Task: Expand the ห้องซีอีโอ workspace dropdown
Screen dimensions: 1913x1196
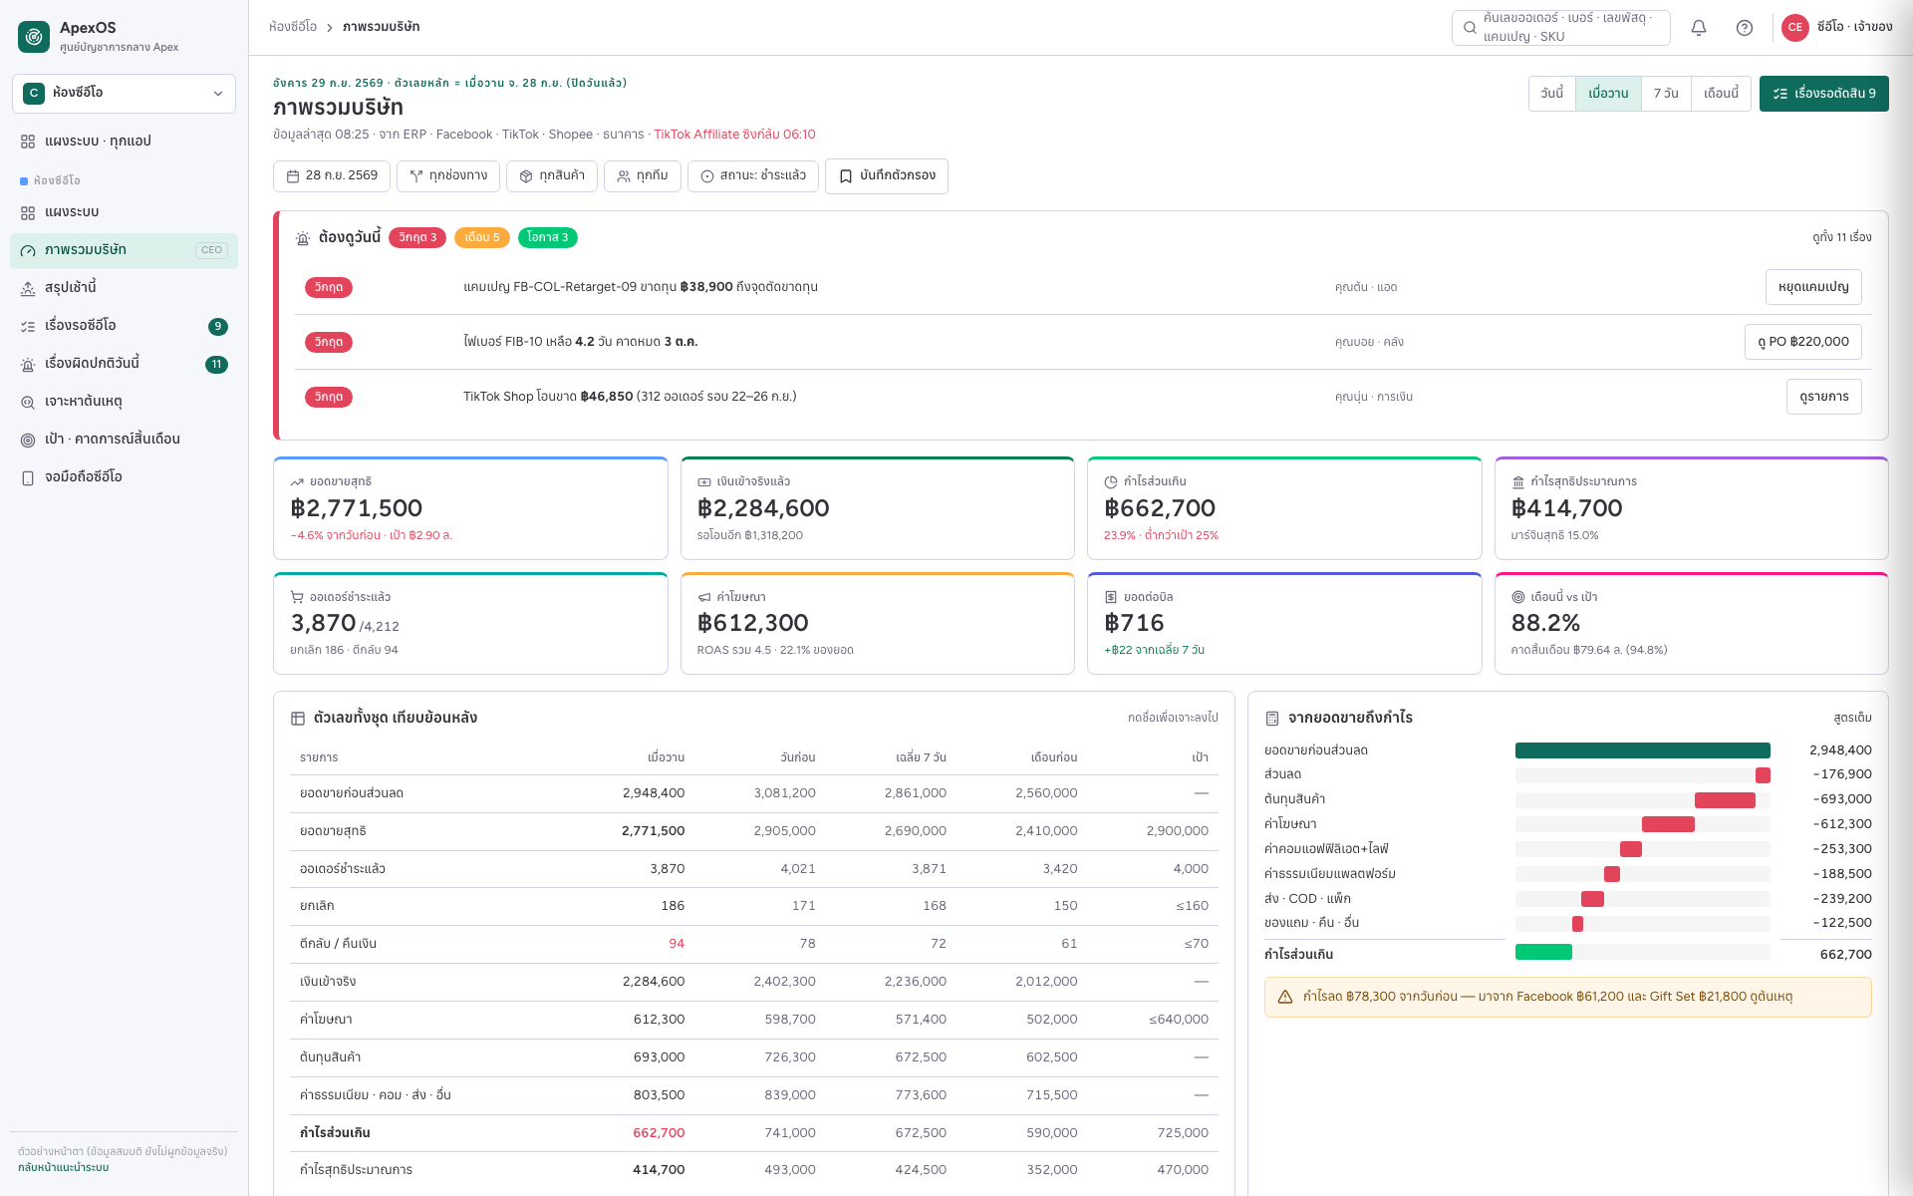Action: 124,93
